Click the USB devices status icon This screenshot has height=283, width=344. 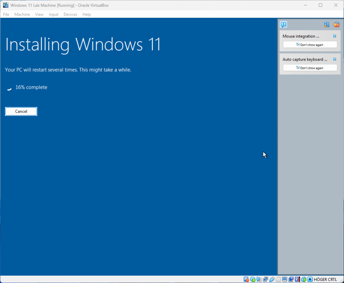point(272,279)
